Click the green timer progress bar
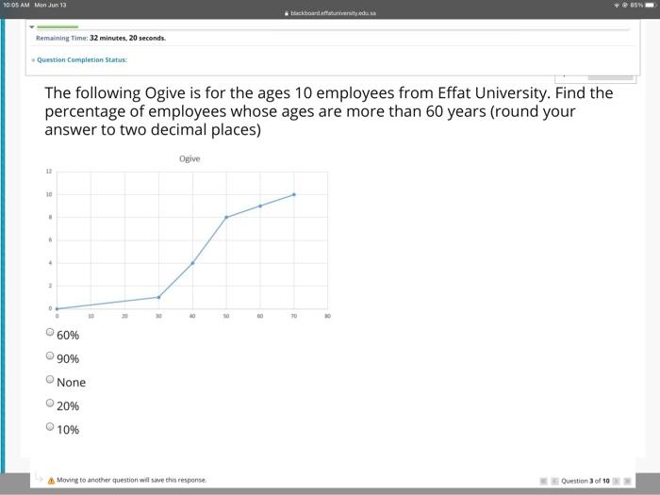660x495 pixels. [x=58, y=27]
